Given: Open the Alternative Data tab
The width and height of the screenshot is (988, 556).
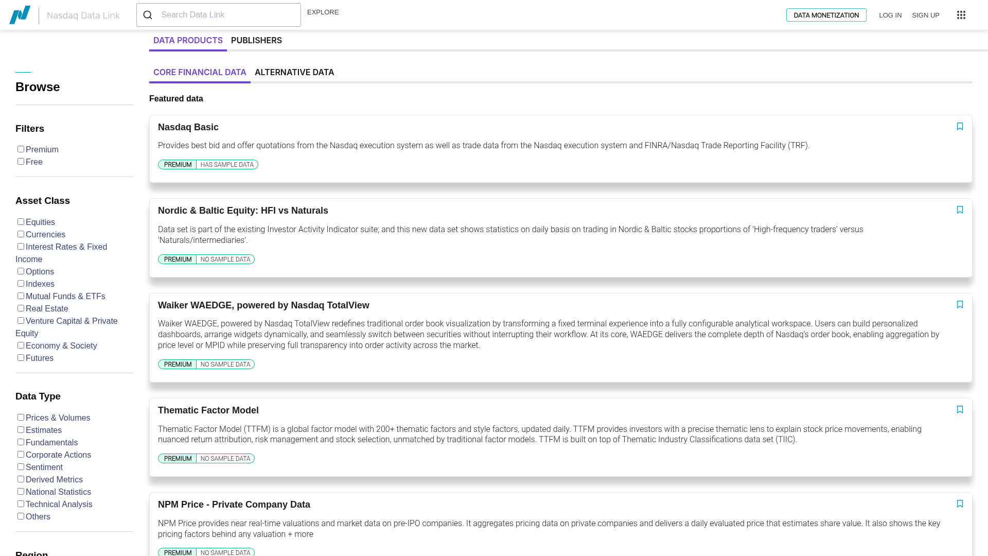Looking at the screenshot, I should click(x=294, y=73).
